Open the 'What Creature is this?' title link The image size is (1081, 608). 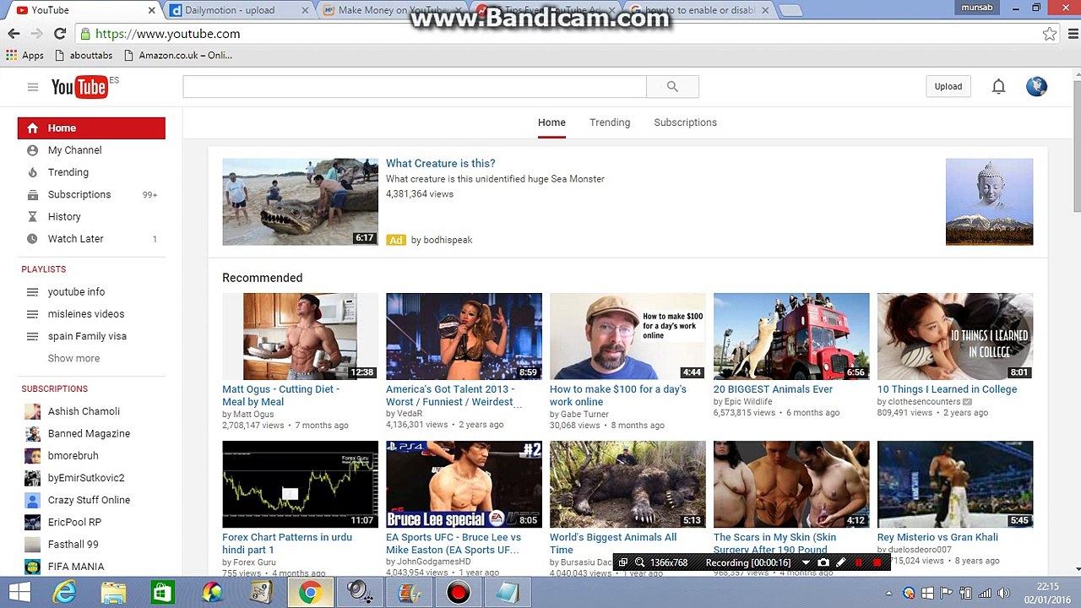[x=440, y=164]
